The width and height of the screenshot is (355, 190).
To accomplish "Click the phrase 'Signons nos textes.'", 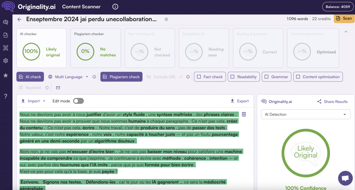I will [62, 182].
